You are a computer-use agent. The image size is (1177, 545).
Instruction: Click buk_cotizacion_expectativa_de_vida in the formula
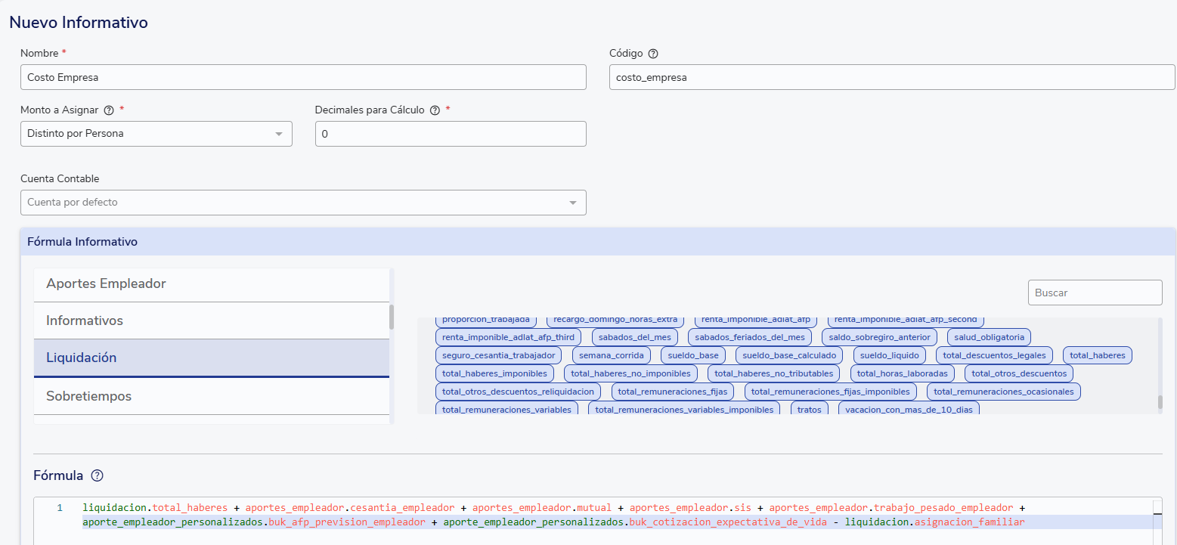click(727, 522)
